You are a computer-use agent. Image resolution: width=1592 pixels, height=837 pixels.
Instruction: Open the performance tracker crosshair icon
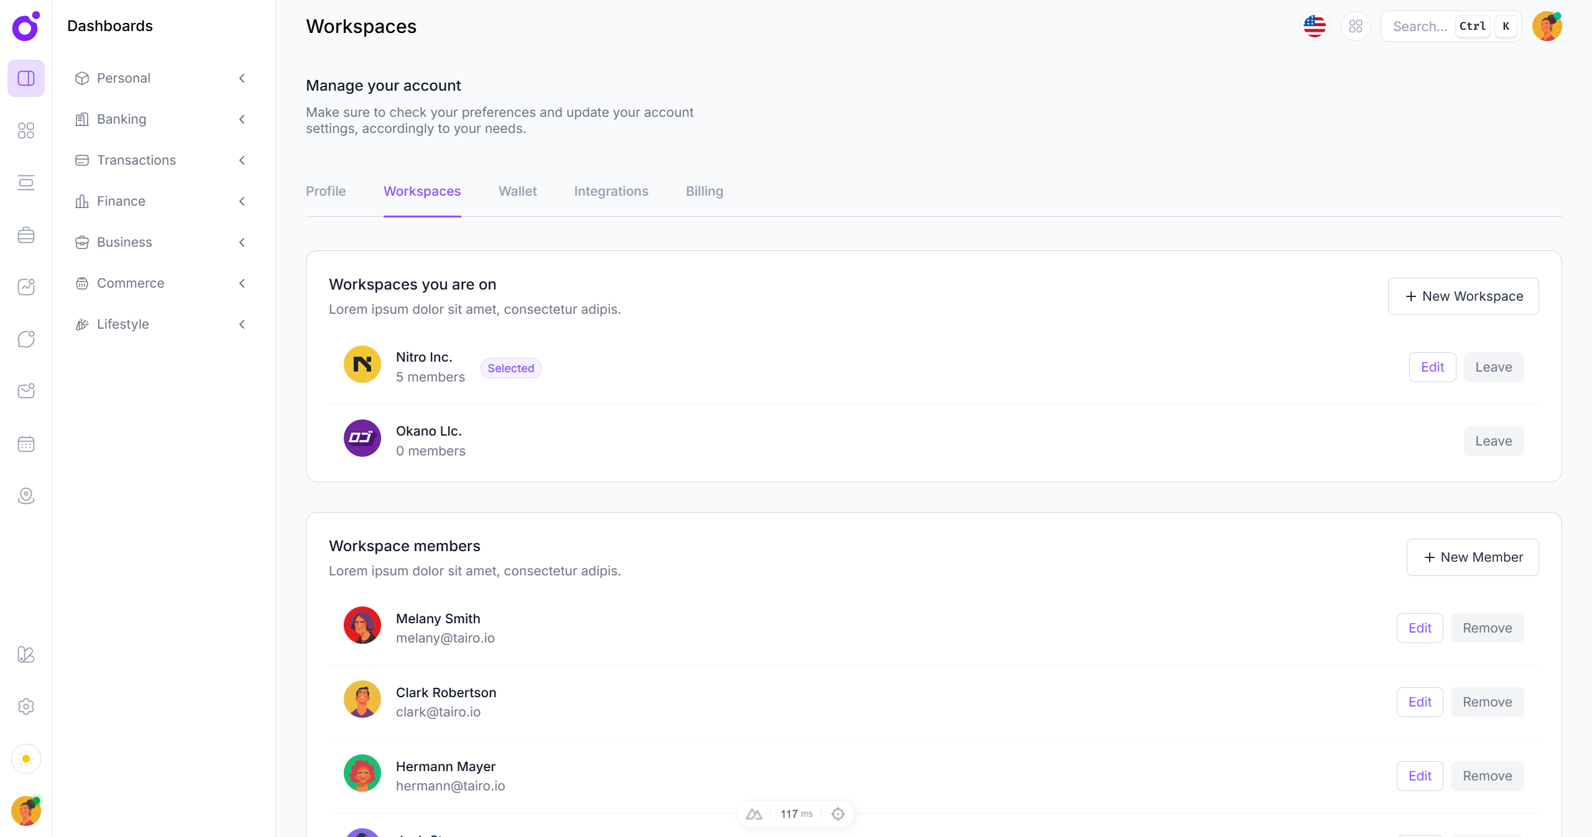[x=838, y=813]
